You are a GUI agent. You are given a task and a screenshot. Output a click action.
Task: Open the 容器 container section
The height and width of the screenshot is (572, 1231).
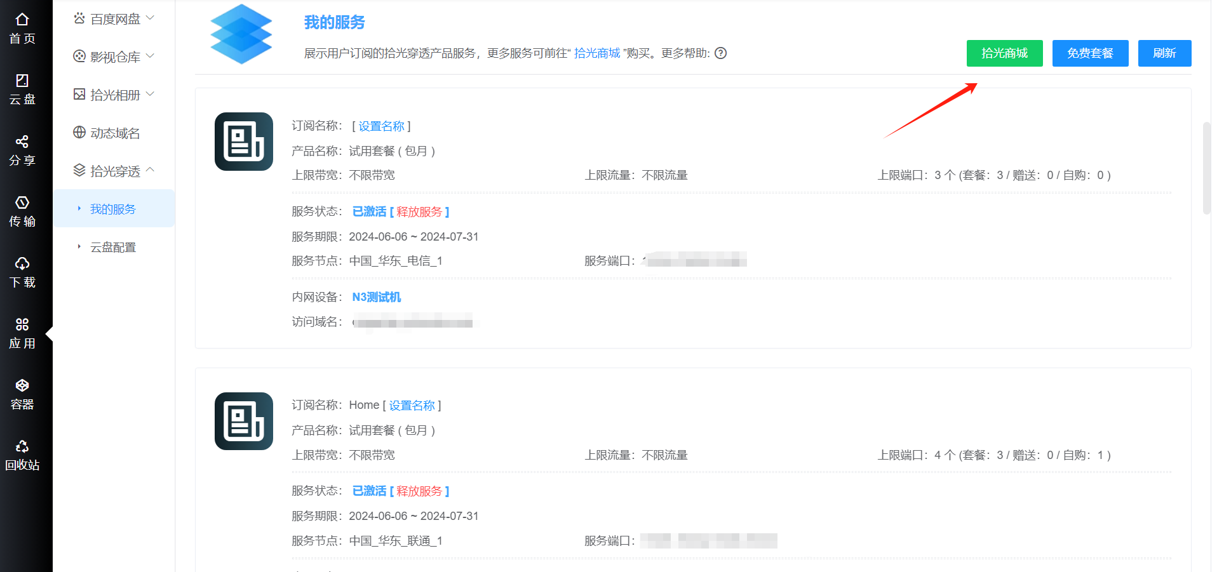point(22,394)
